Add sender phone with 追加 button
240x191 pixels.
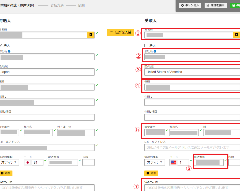point(6,173)
